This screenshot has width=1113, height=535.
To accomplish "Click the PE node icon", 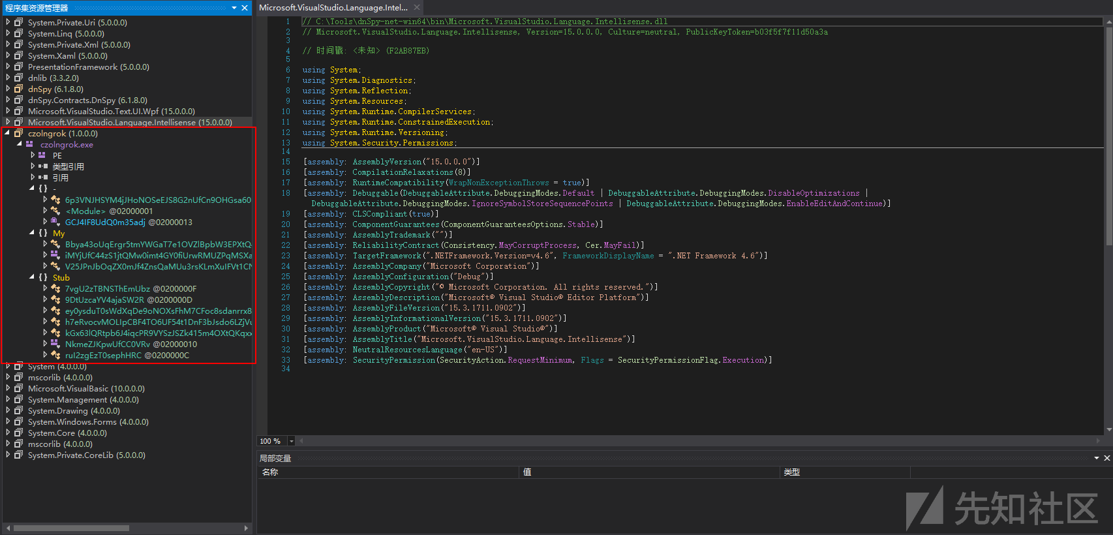I will [x=42, y=155].
